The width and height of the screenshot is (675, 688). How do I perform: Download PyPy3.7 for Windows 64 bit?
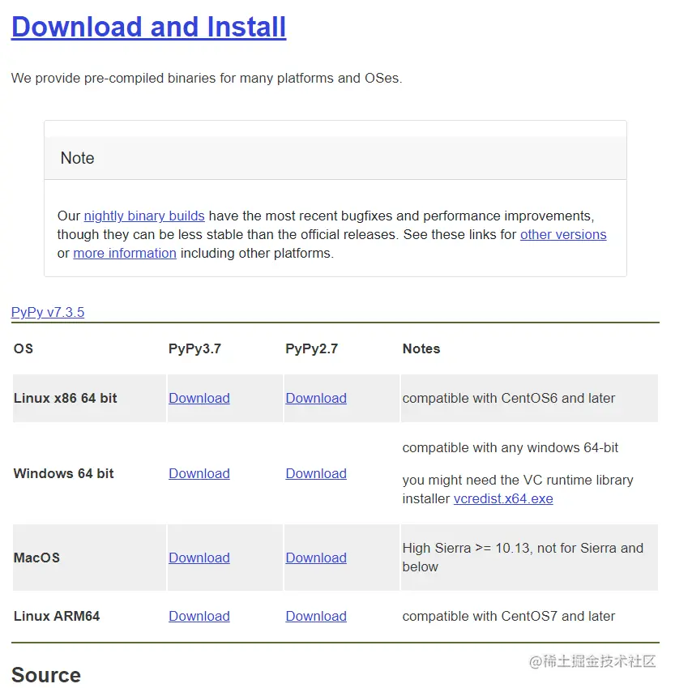(199, 473)
